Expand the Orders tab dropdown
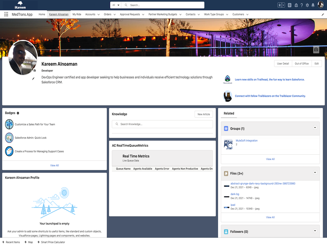 (114, 15)
